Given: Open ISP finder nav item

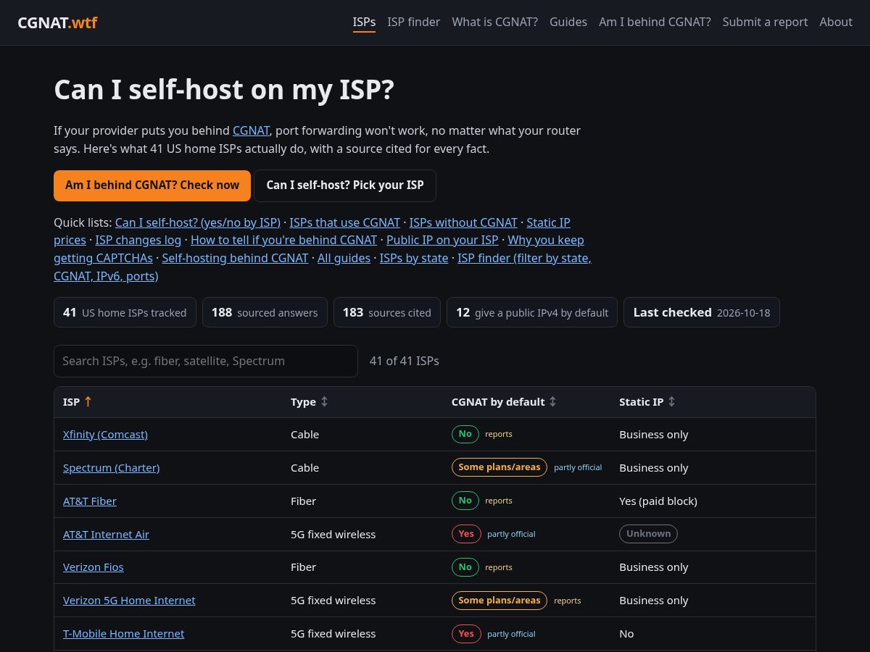Looking at the screenshot, I should (x=413, y=22).
